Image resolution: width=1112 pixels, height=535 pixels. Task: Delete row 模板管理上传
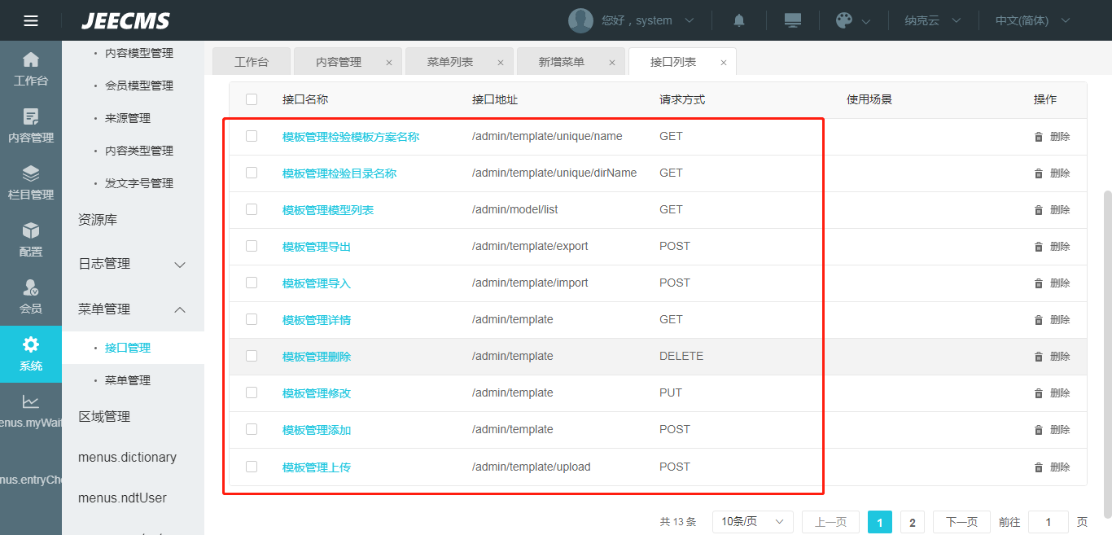1052,467
